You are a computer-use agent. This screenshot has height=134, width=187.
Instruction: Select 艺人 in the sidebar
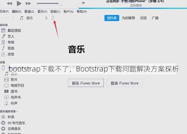pyautogui.click(x=11, y=36)
